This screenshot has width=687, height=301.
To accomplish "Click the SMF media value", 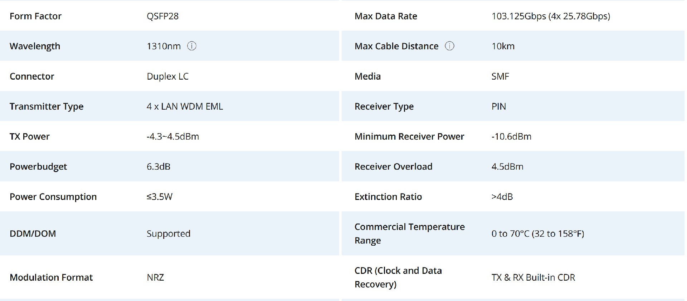I will click(500, 76).
